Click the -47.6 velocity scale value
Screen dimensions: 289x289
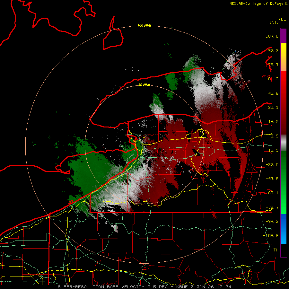click(x=272, y=179)
